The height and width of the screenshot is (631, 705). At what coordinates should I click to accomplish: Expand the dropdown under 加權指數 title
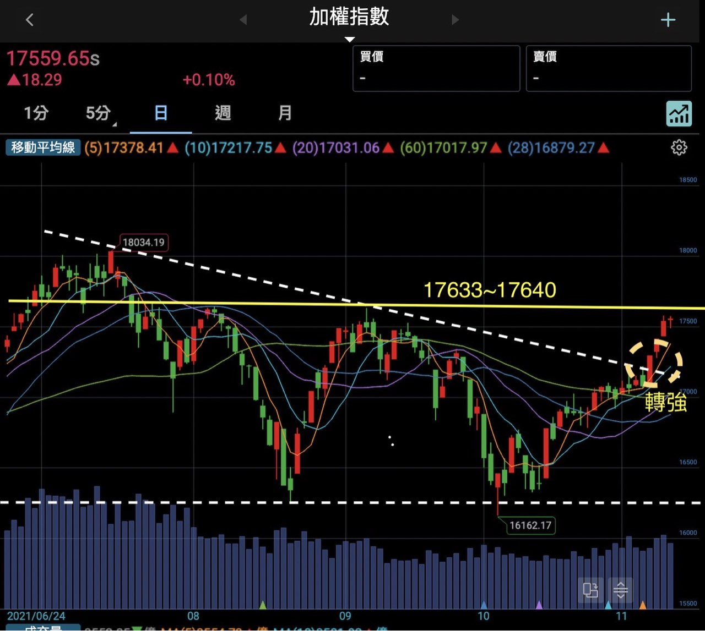point(349,39)
